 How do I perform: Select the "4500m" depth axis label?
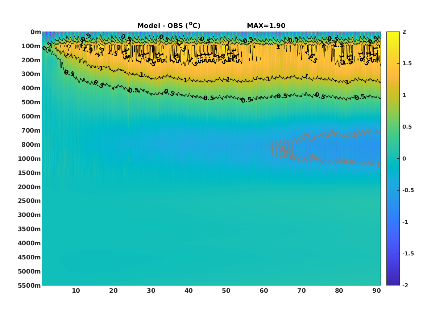[29, 257]
